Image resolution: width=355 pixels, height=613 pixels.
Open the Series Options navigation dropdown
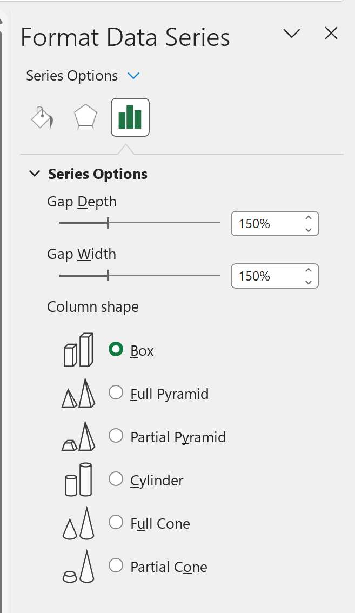coord(133,76)
